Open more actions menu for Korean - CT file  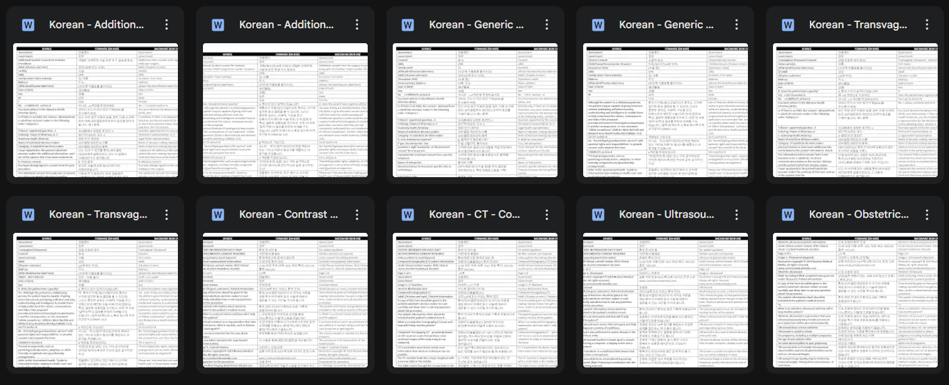[x=546, y=215]
